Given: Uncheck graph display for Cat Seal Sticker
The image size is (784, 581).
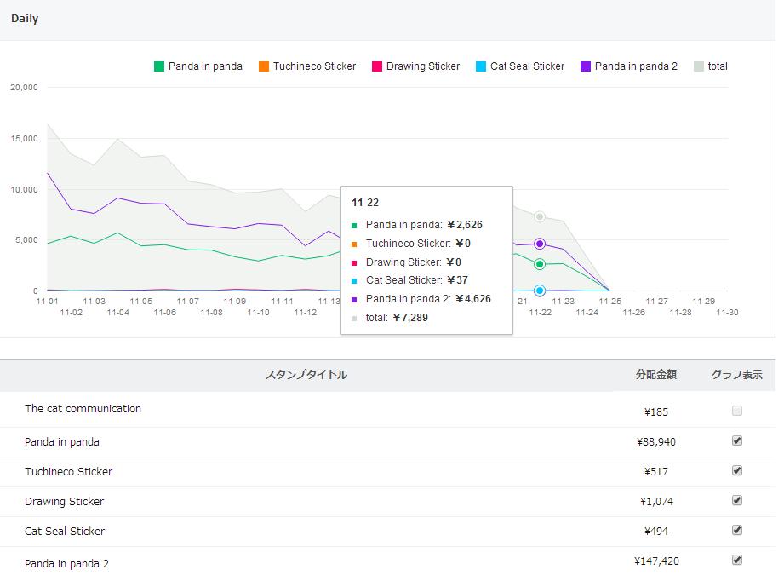Looking at the screenshot, I should click(737, 530).
